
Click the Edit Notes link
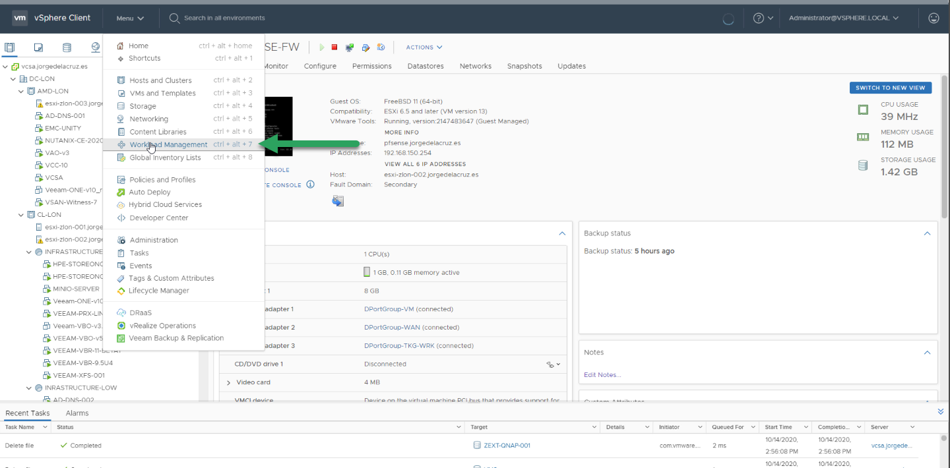602,375
